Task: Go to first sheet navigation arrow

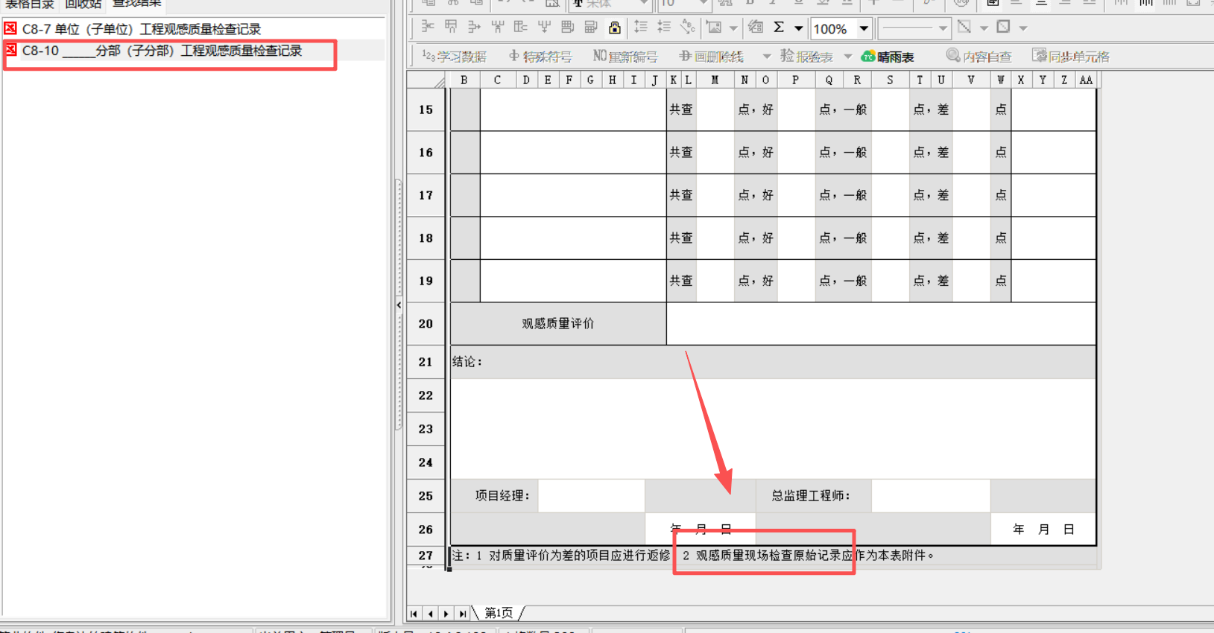Action: (x=414, y=614)
